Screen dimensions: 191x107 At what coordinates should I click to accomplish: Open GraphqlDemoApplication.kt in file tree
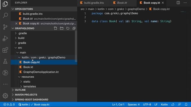(44, 72)
